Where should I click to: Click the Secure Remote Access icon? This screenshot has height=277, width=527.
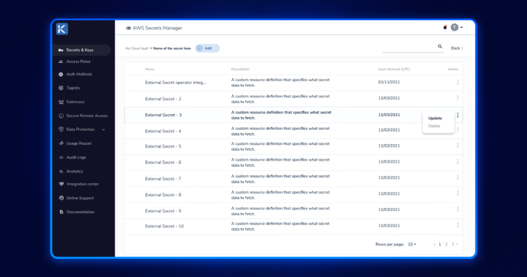coord(61,116)
